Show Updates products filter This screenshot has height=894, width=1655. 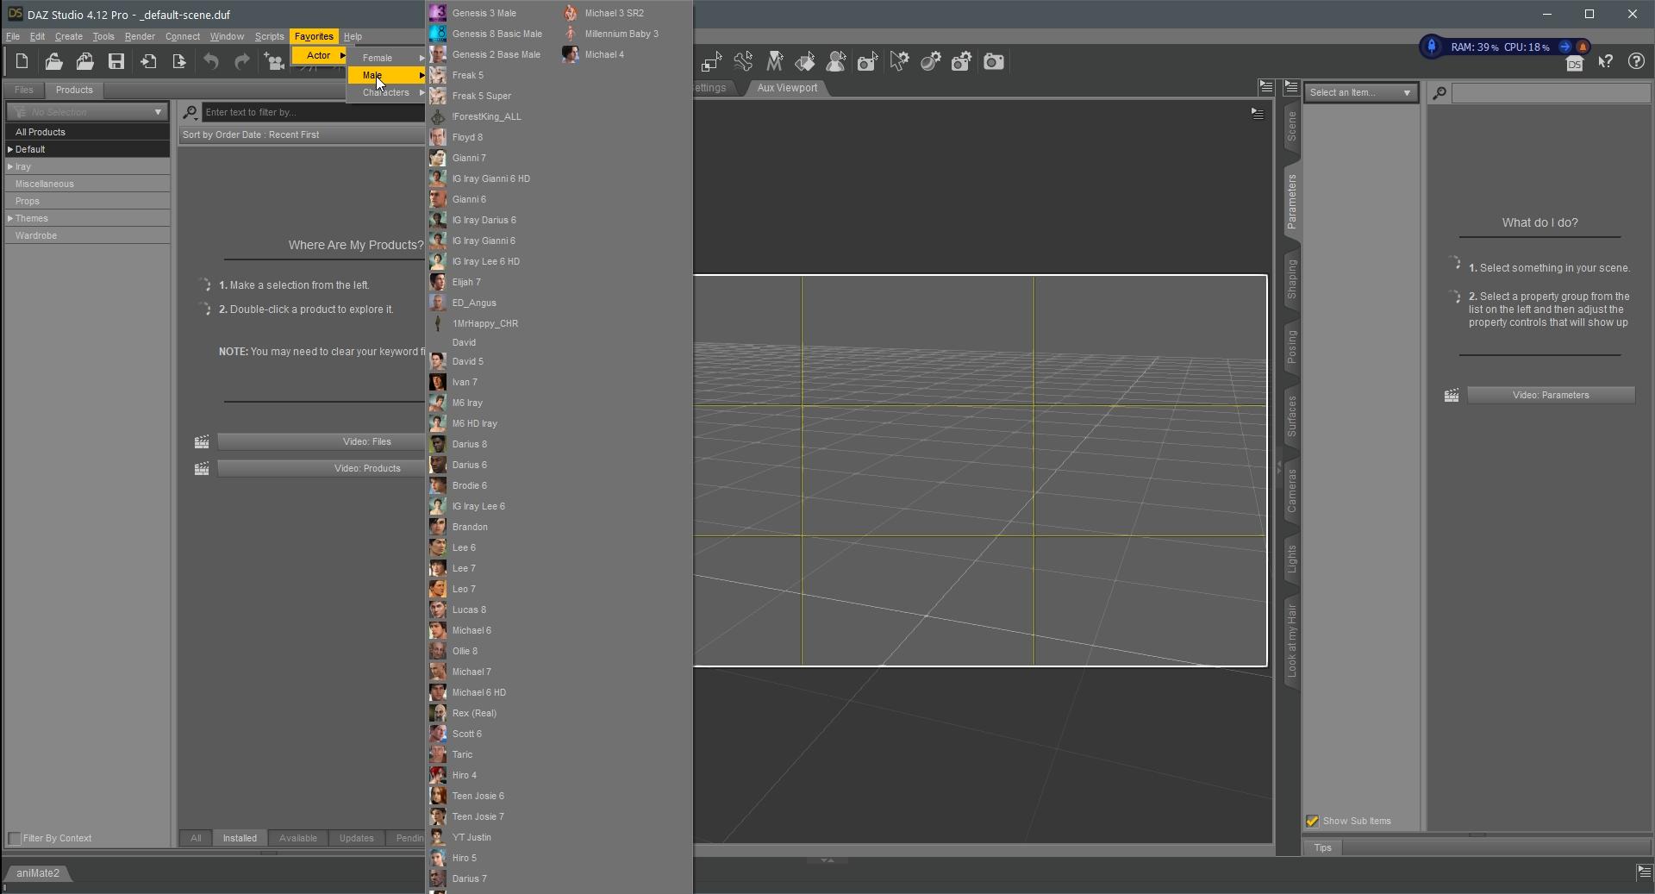(x=356, y=838)
